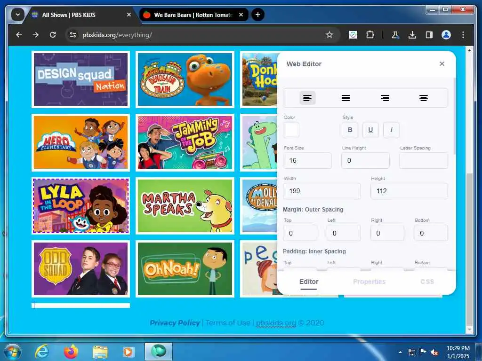Launch Firefox from taskbar
This screenshot has width=482, height=361.
(x=71, y=352)
